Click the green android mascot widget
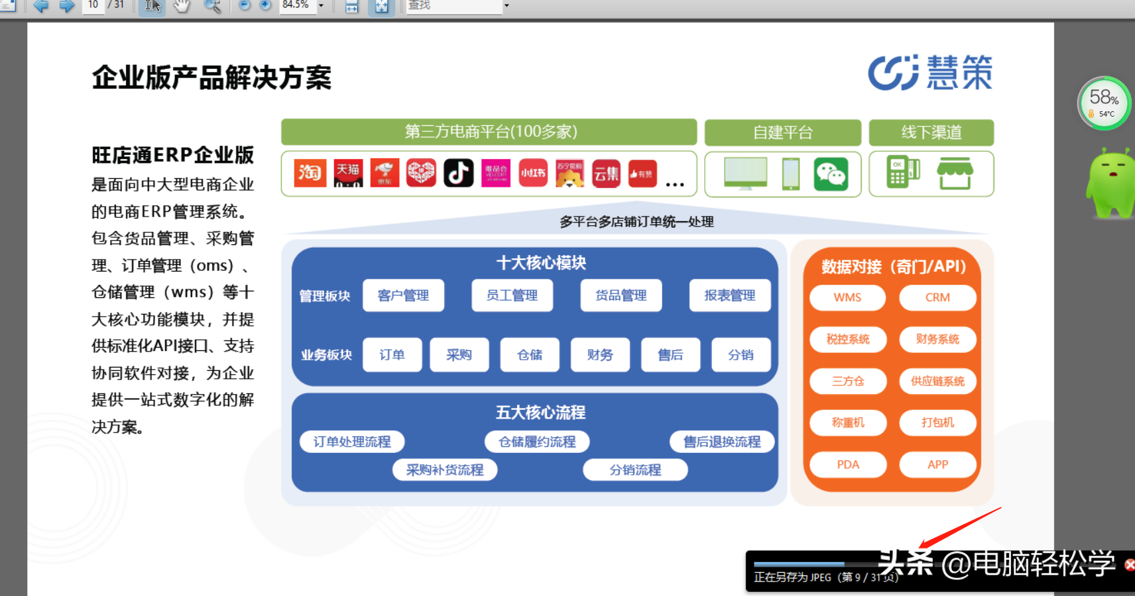This screenshot has height=596, width=1135. click(x=1111, y=183)
